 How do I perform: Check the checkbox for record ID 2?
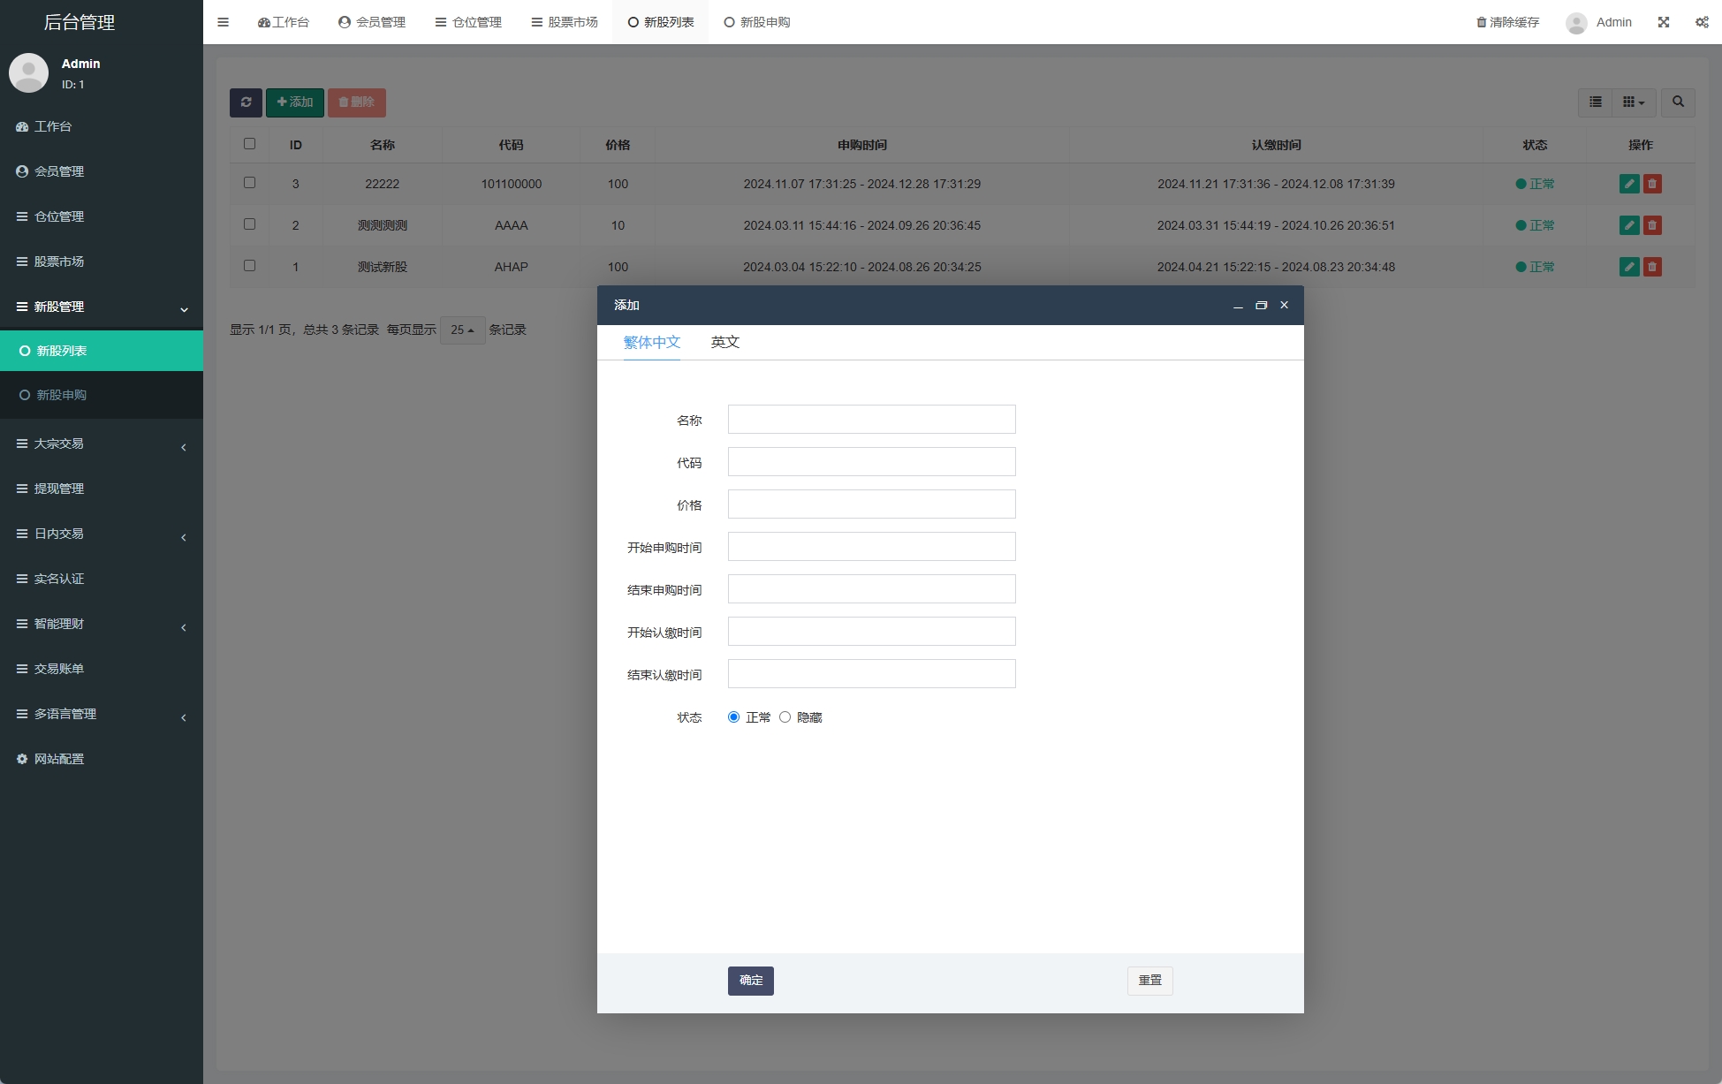click(250, 224)
